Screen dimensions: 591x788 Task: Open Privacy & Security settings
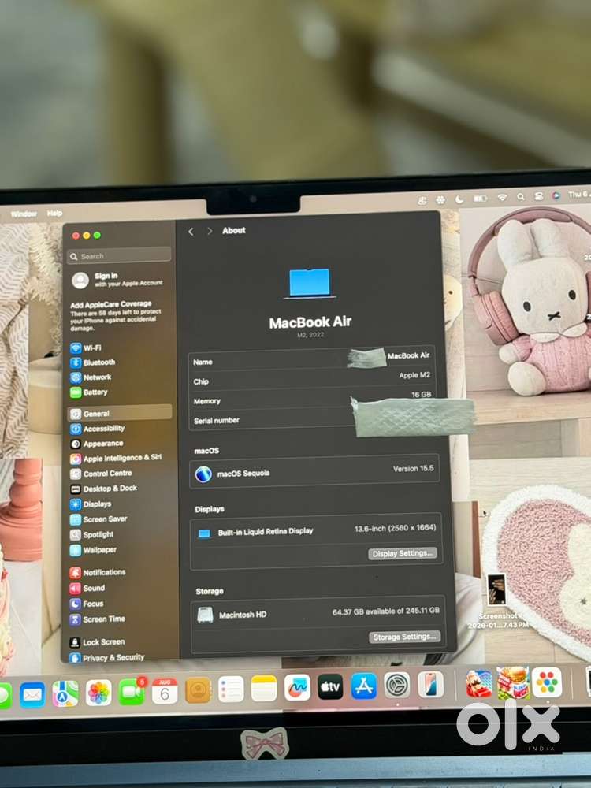(x=107, y=657)
